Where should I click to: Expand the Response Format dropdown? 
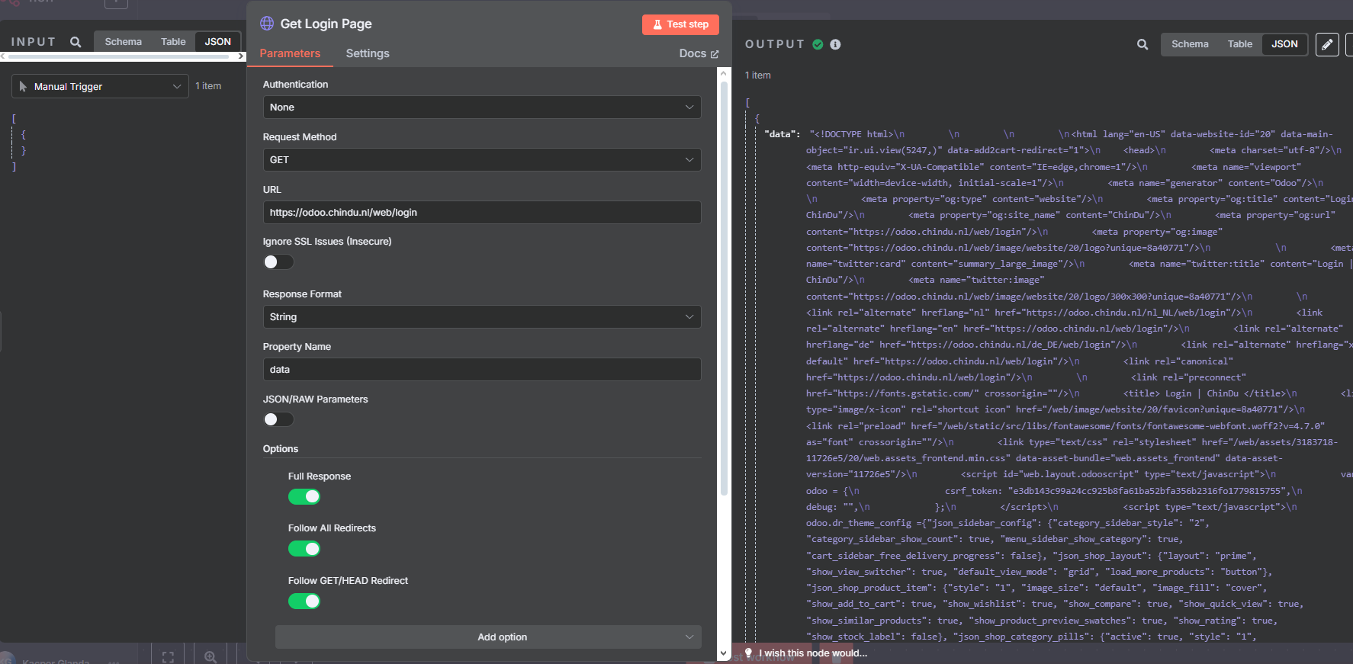pyautogui.click(x=481, y=317)
